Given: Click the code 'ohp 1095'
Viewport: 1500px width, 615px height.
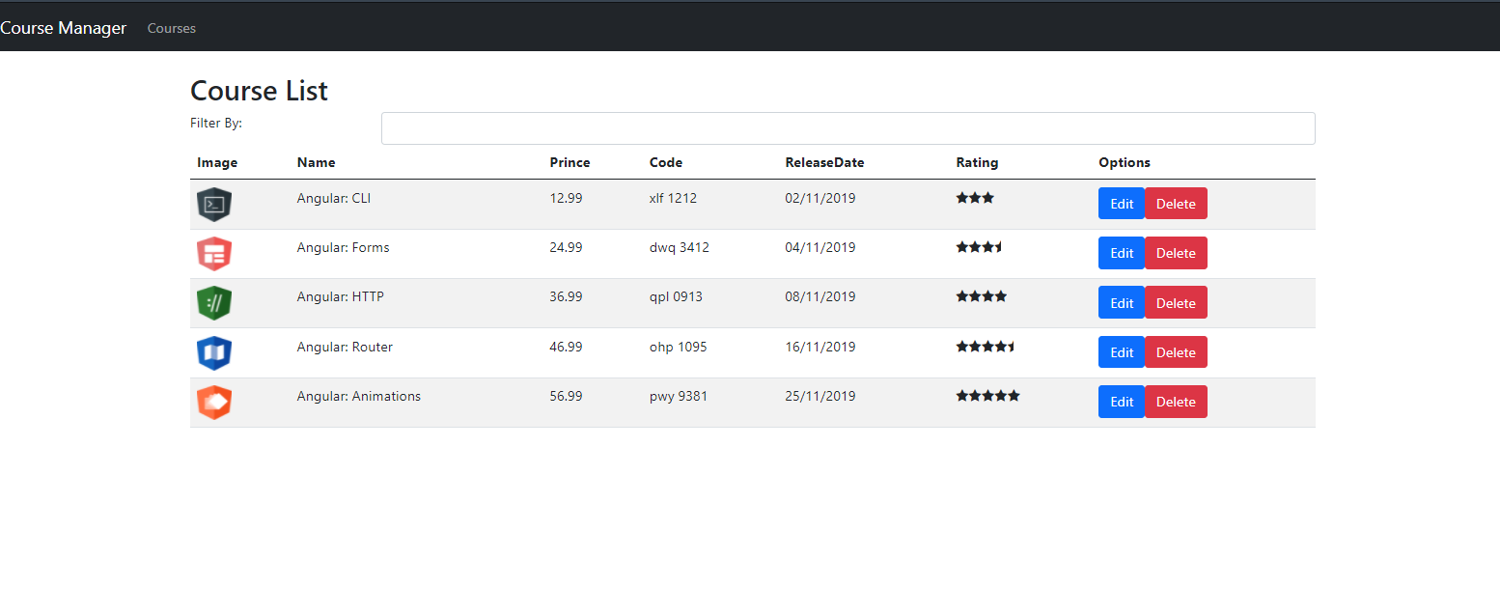Looking at the screenshot, I should (x=678, y=347).
